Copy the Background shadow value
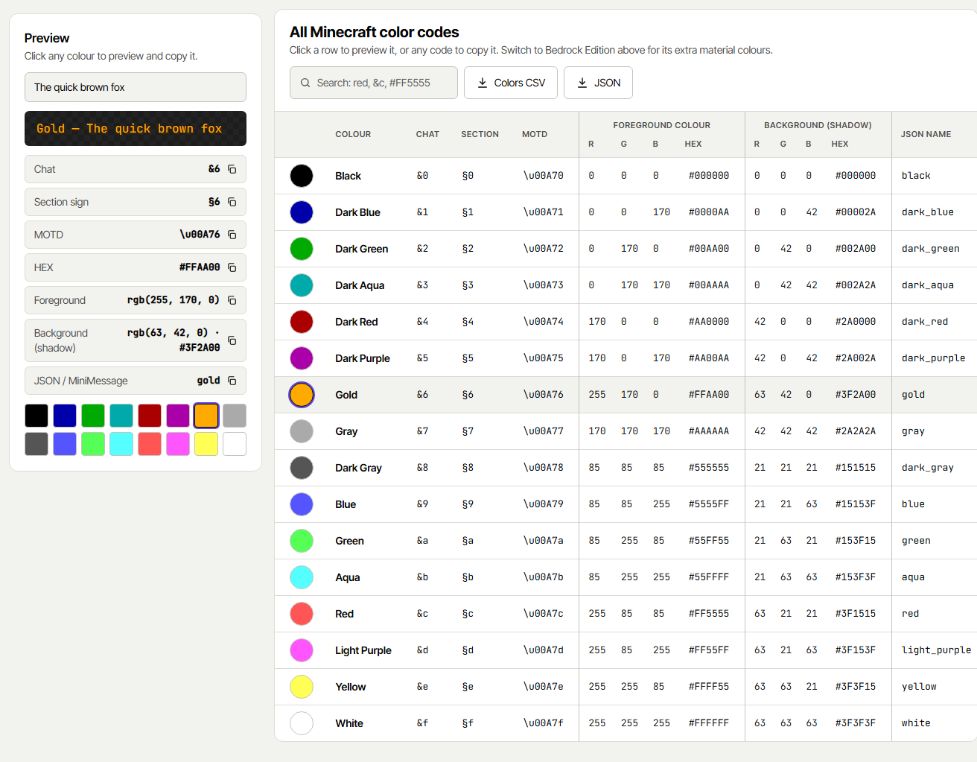Image resolution: width=977 pixels, height=762 pixels. (x=232, y=340)
